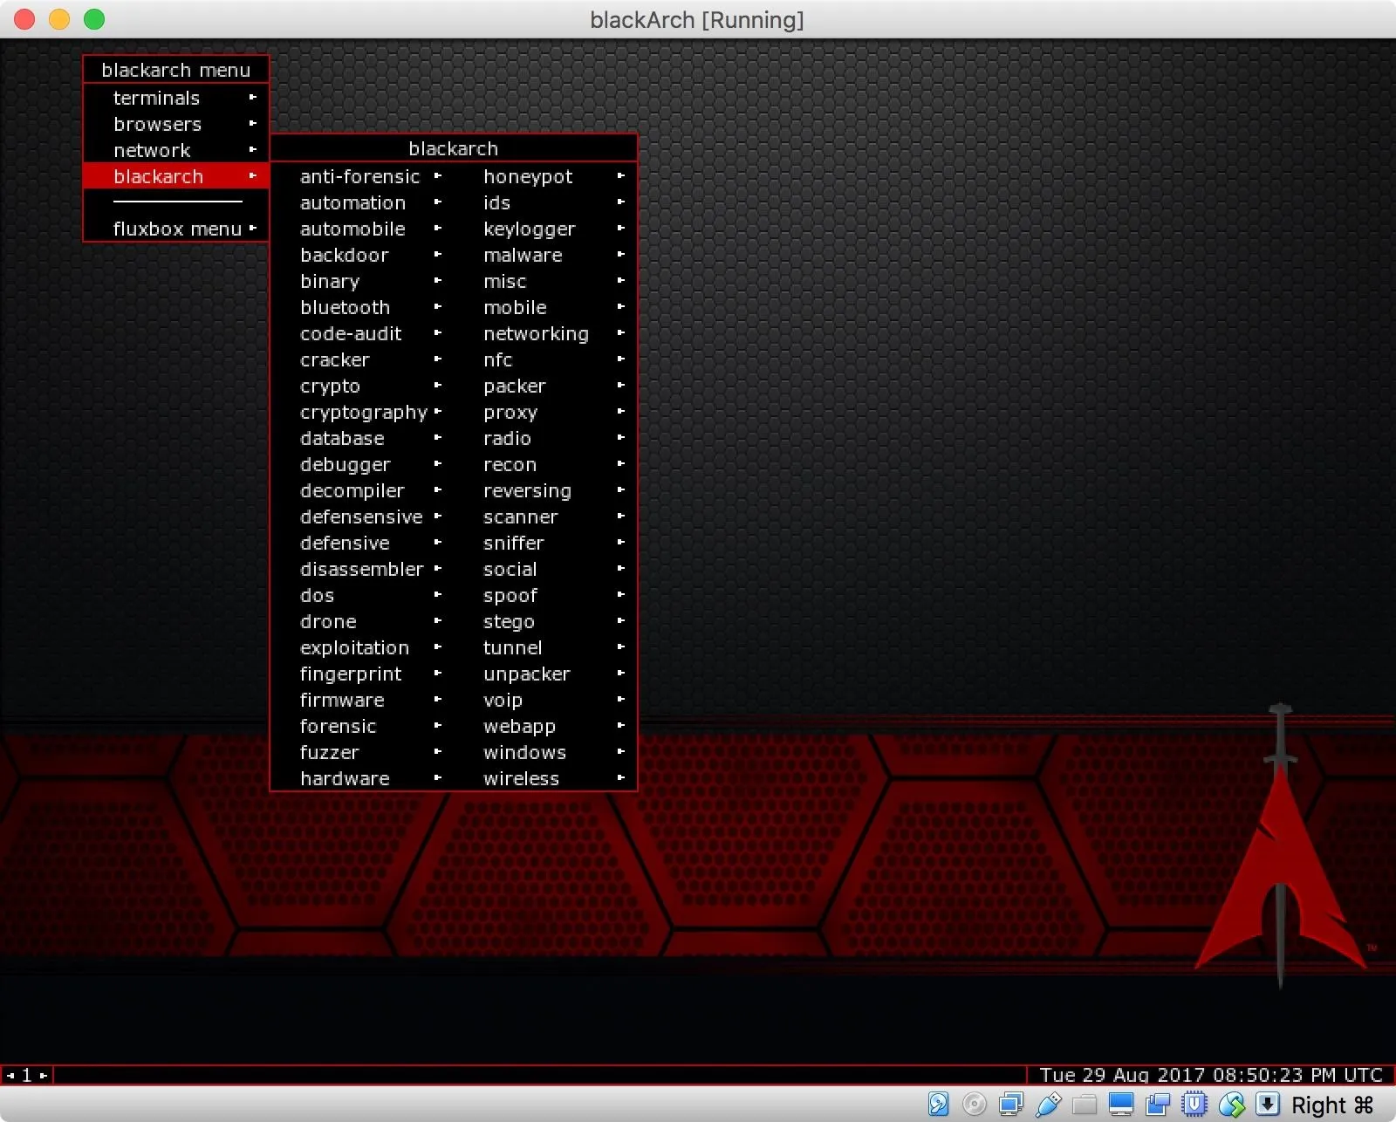Screen dimensions: 1396x1122
Task: Choose the firmware menu entry
Action: tap(362, 700)
